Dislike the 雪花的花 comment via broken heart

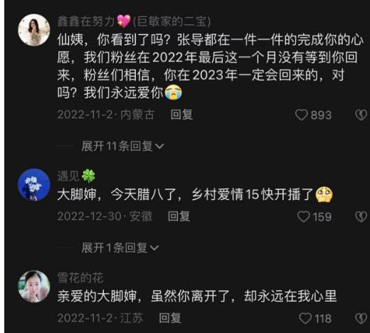coord(361,319)
